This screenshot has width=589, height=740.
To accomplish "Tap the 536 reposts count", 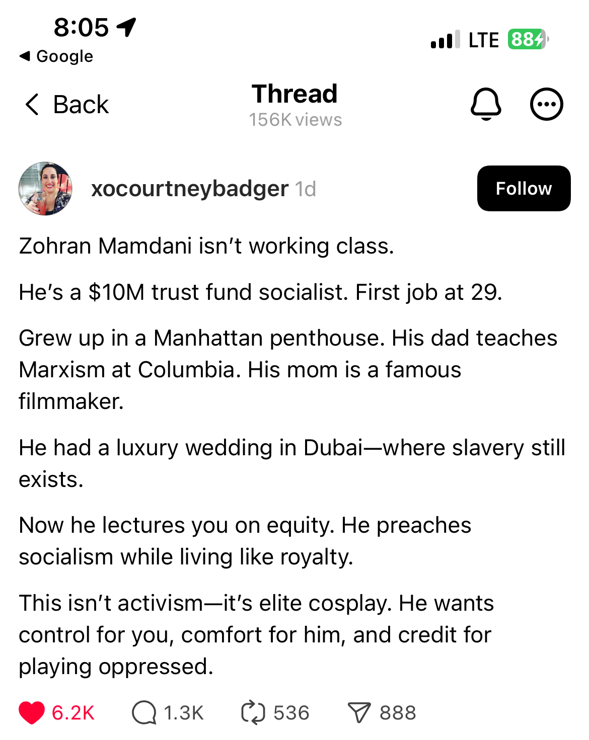I will [291, 713].
